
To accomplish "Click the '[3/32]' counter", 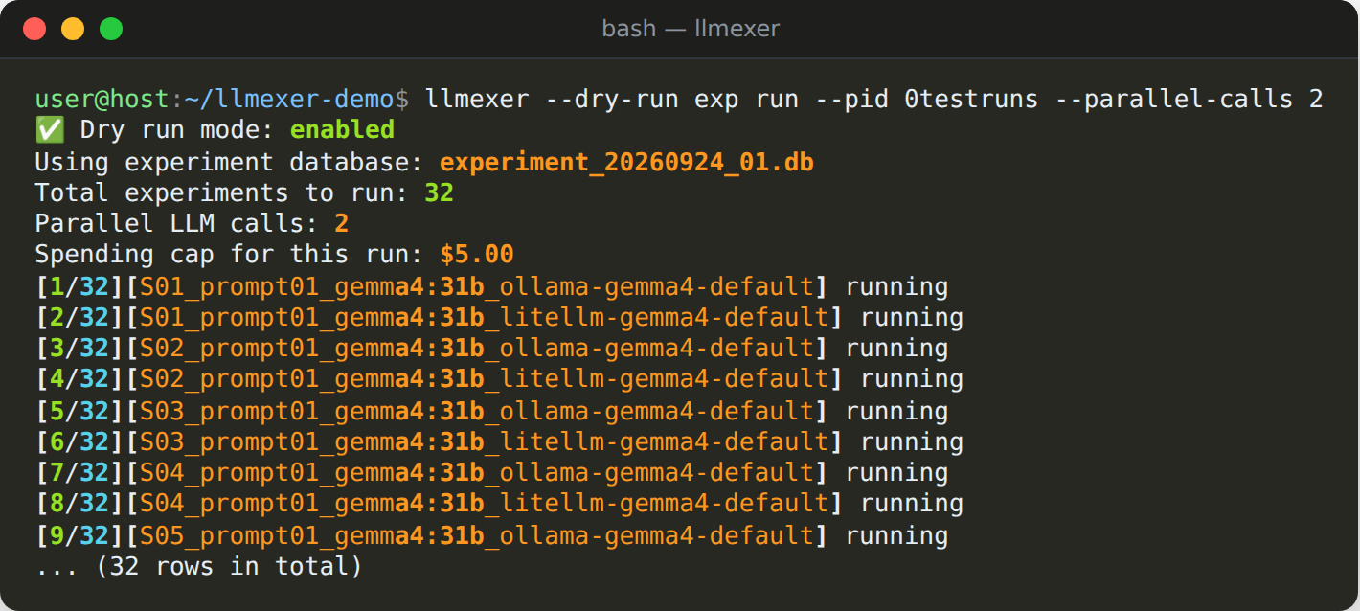I will (x=80, y=349).
